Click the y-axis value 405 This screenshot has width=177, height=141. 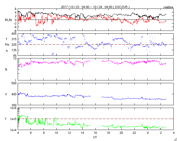click(x=14, y=34)
